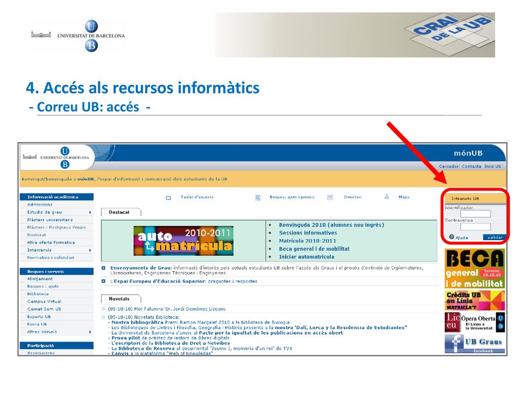The image size is (527, 395).
Task: Expand the Altres serveis submenu arrow
Action: coord(90,332)
